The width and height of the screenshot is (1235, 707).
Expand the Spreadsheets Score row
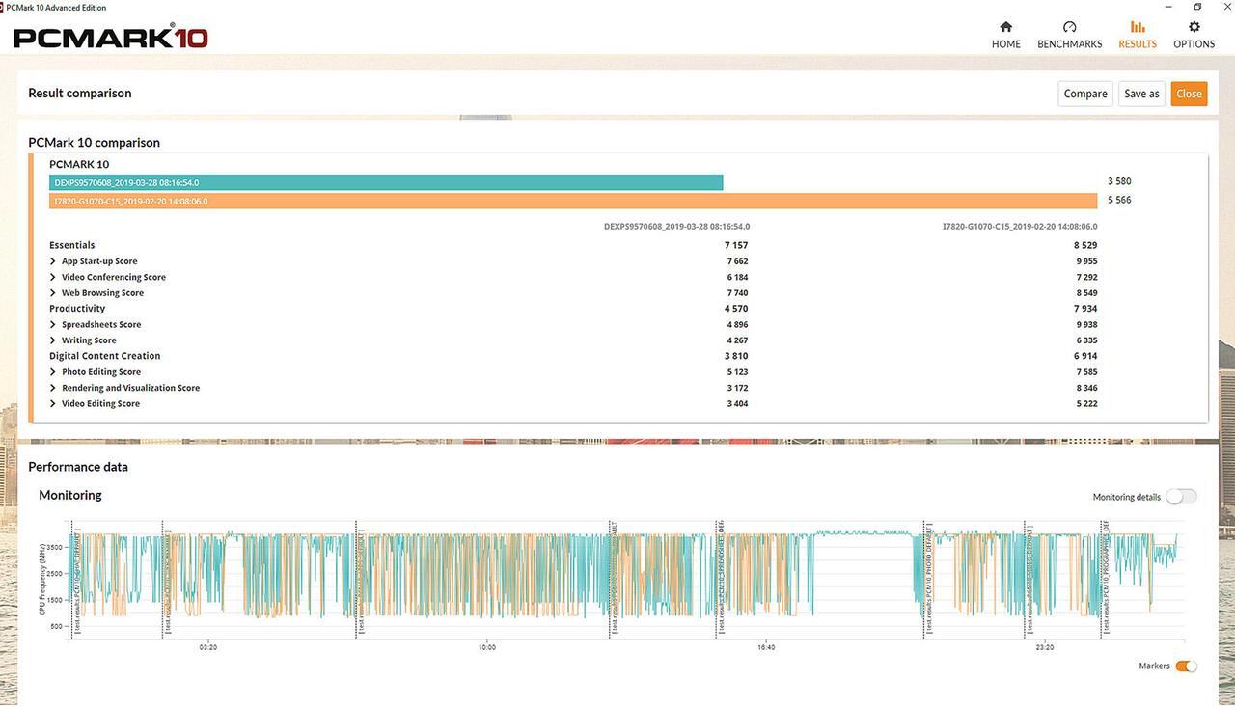pos(52,325)
